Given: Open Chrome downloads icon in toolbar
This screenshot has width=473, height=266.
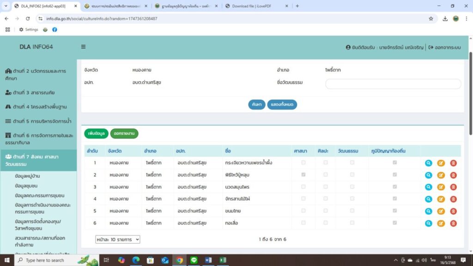Looking at the screenshot, I should pos(445,18).
